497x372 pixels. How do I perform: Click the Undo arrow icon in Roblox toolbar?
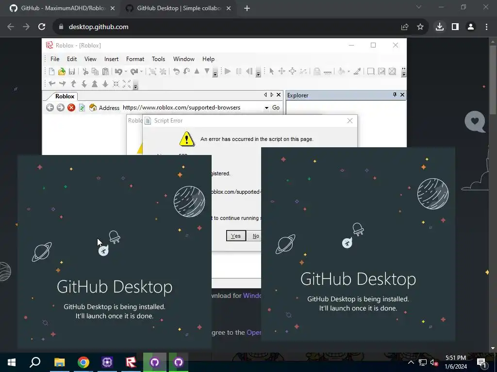tap(118, 72)
